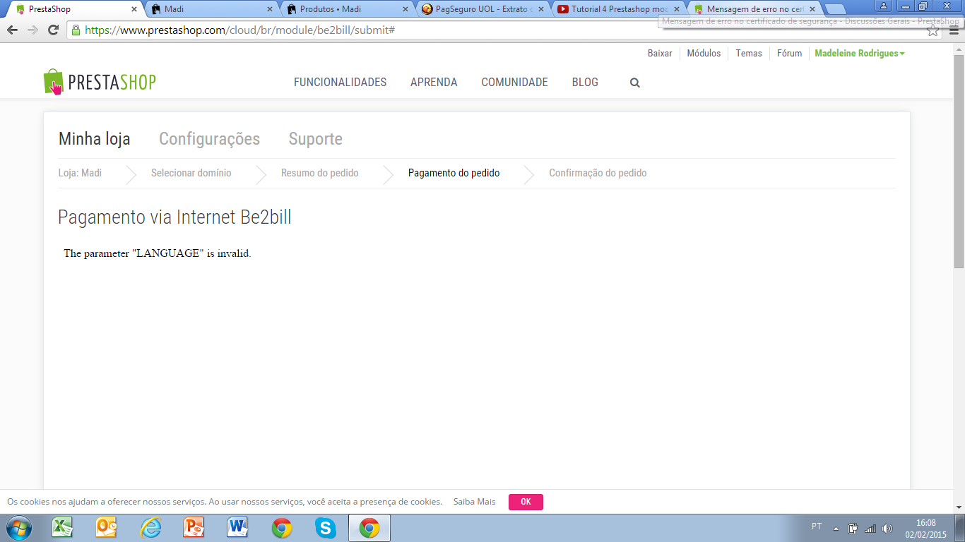This screenshot has height=542, width=965.
Task: Open BLOG menu item
Action: click(585, 83)
